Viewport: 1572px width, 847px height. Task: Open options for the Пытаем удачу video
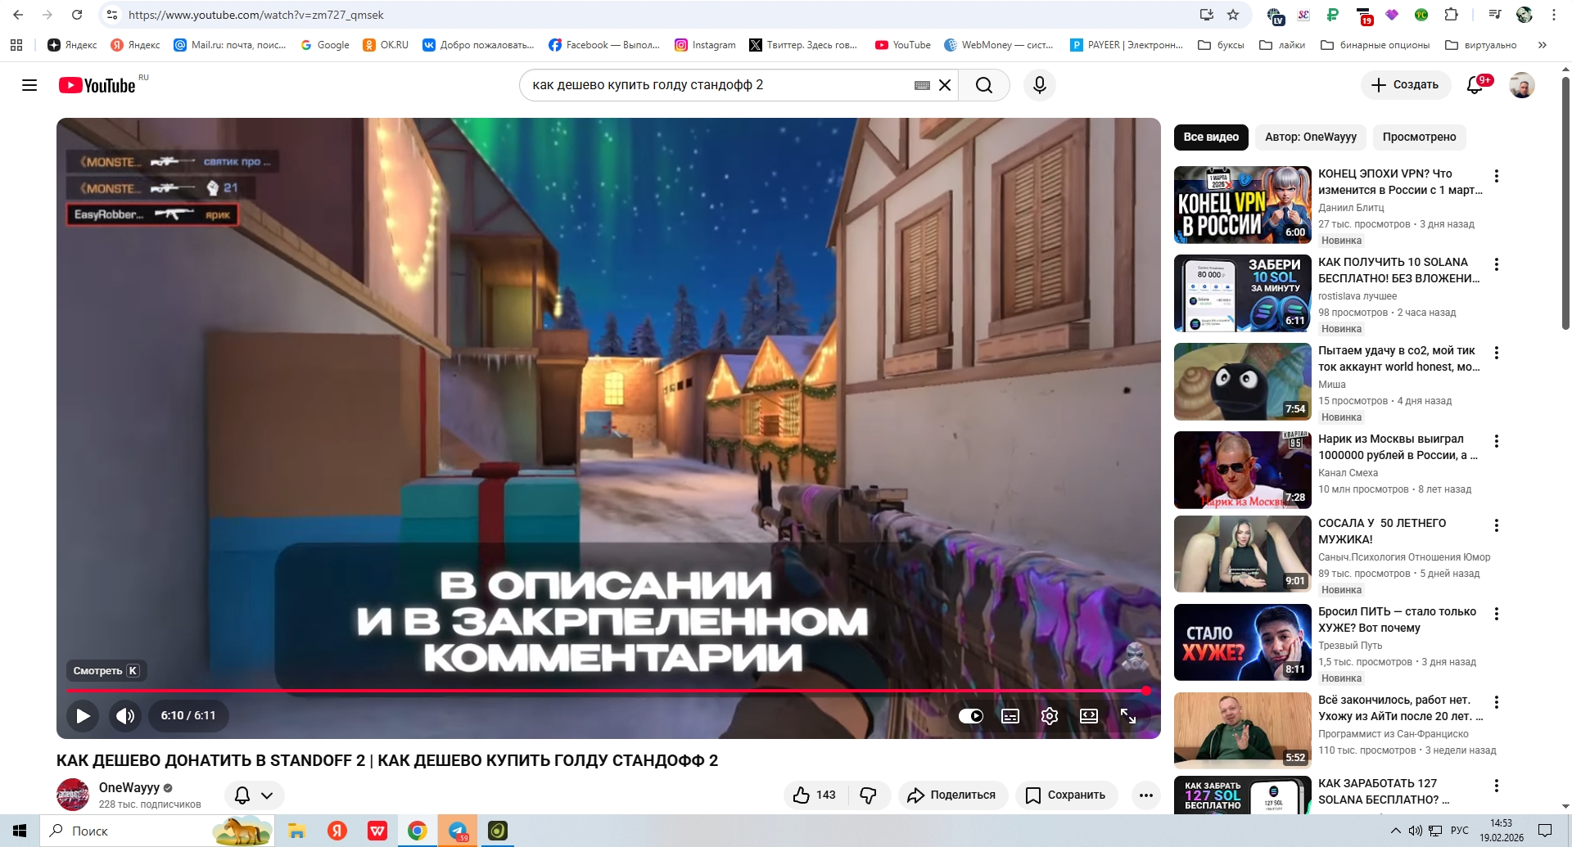(1497, 353)
